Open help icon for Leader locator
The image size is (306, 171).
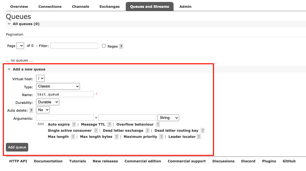coord(199,137)
